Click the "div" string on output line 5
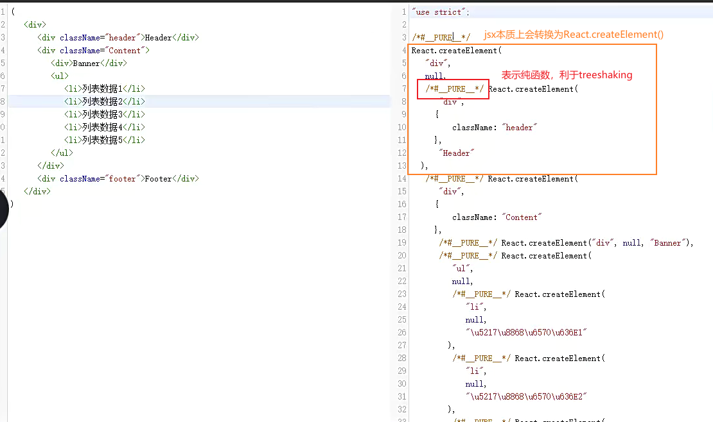Viewport: 713px width, 422px height. click(437, 63)
